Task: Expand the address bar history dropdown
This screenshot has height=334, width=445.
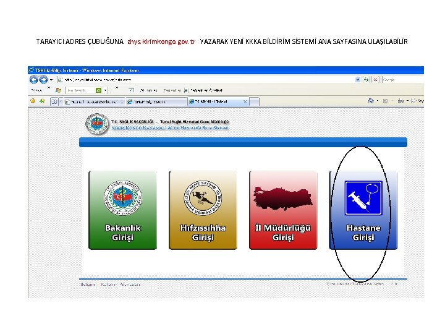Action: point(358,80)
